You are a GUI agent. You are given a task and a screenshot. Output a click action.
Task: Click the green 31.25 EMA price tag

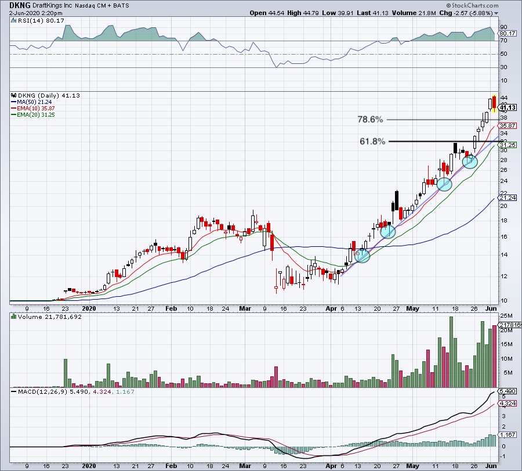coord(507,145)
